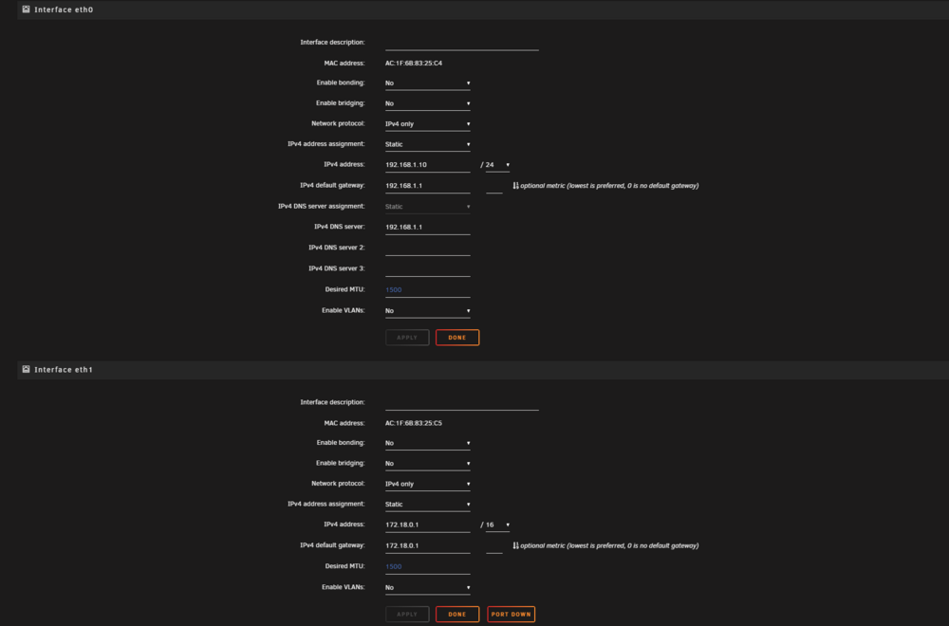
Task: Click the Interface eth0 header icon
Action: point(26,9)
